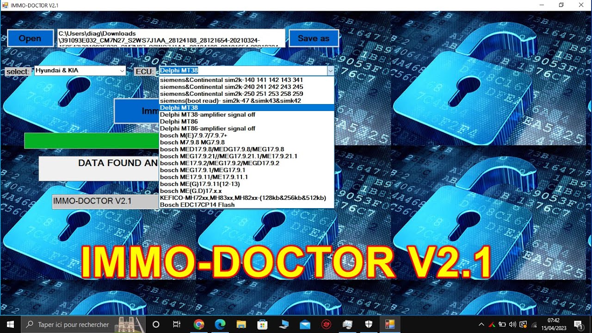
Task: Open Task View
Action: coord(176,324)
